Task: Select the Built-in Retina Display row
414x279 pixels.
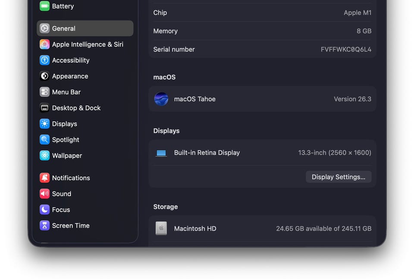Action: pyautogui.click(x=262, y=153)
